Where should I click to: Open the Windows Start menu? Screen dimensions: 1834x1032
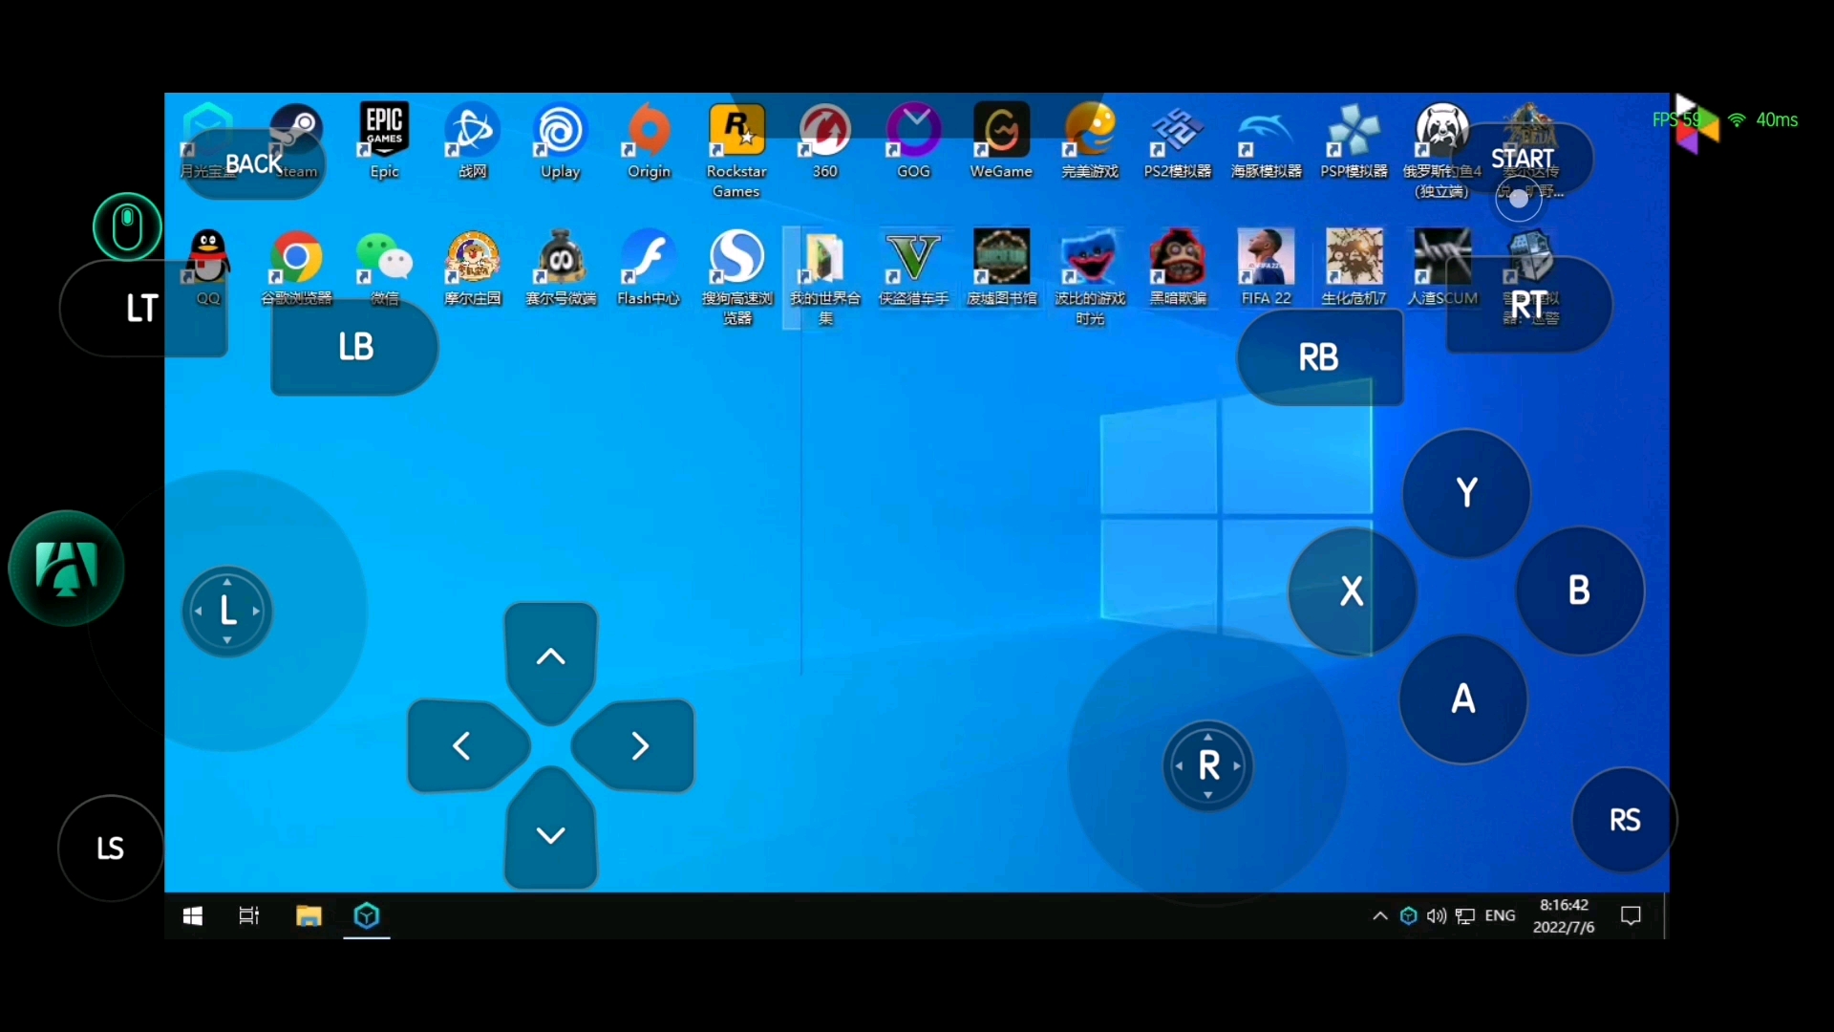[x=193, y=916]
